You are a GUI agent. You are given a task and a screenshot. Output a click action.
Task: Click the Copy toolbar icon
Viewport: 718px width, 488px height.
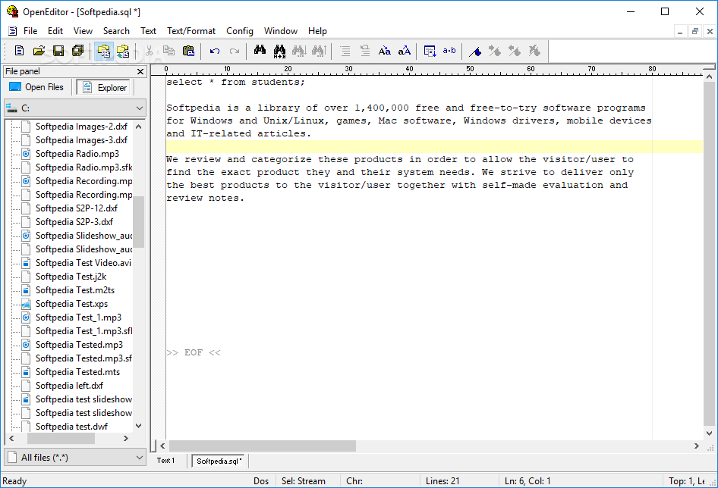[169, 51]
